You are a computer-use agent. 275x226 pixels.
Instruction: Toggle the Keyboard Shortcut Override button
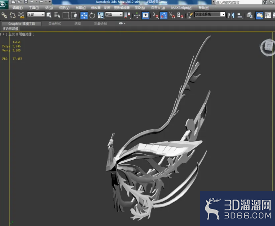(145, 15)
